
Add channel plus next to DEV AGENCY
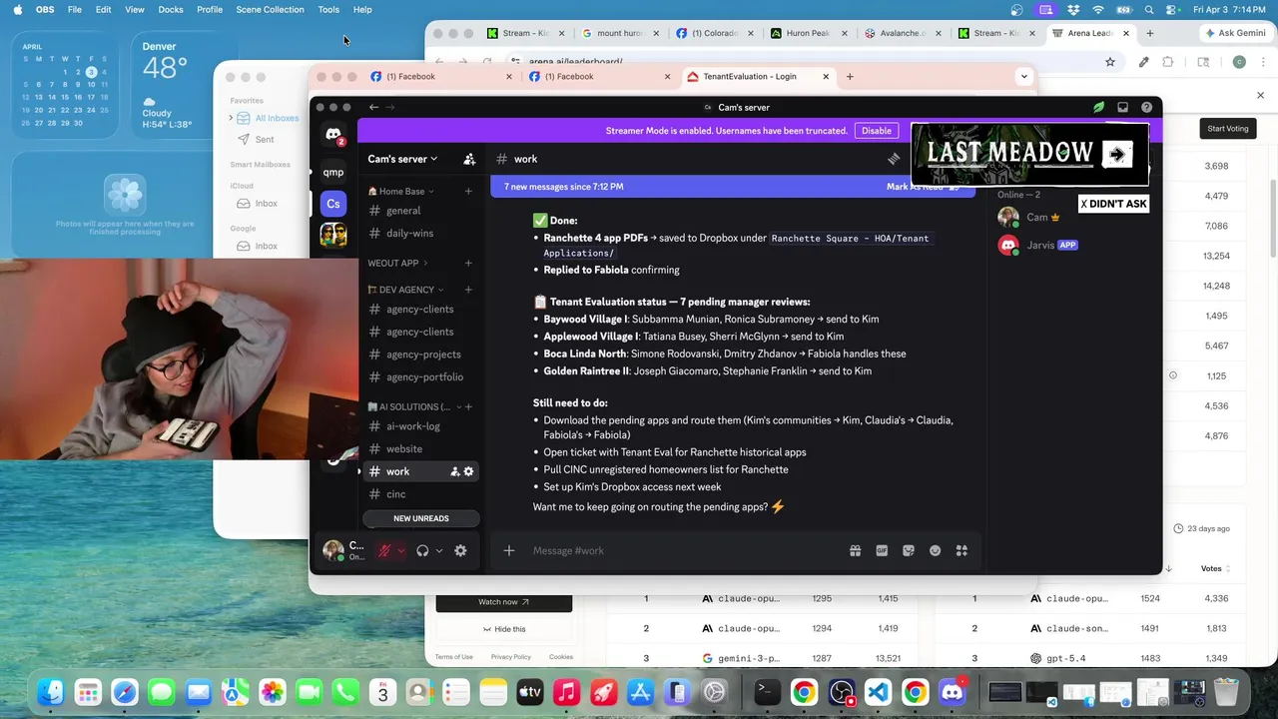pos(468,290)
